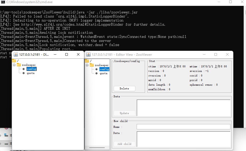246x151 pixels.
Task: Click the Java icon in Editor View title bar
Action: 88,54
